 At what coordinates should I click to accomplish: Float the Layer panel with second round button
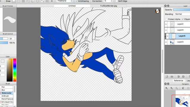[x=168, y=6]
